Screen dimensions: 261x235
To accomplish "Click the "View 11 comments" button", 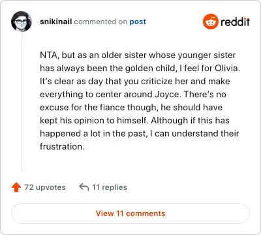I will (130, 213).
